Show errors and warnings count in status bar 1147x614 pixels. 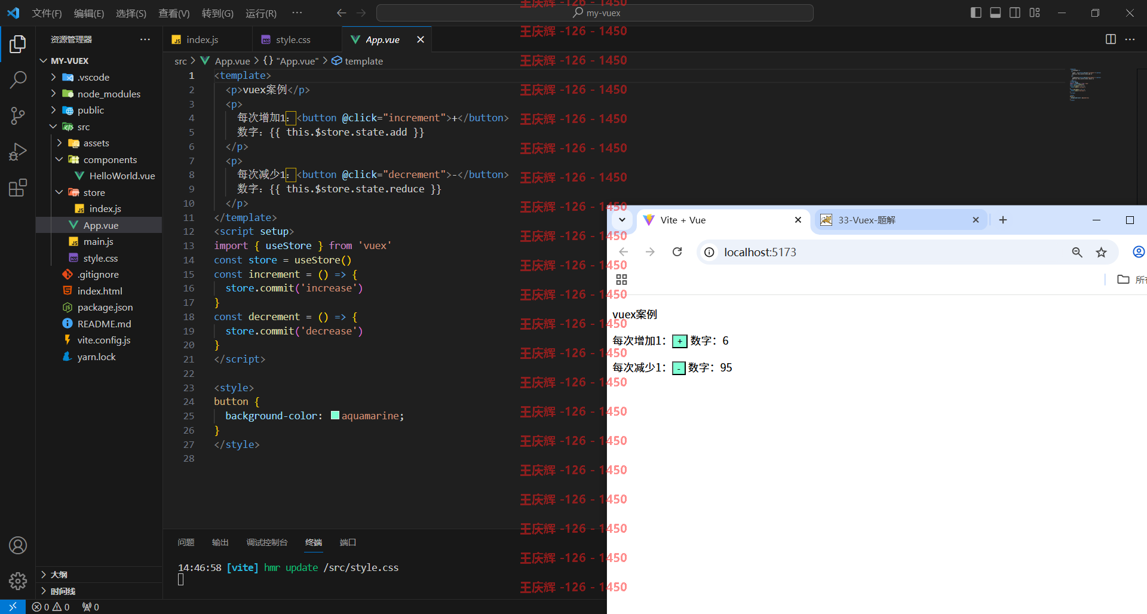(x=51, y=607)
